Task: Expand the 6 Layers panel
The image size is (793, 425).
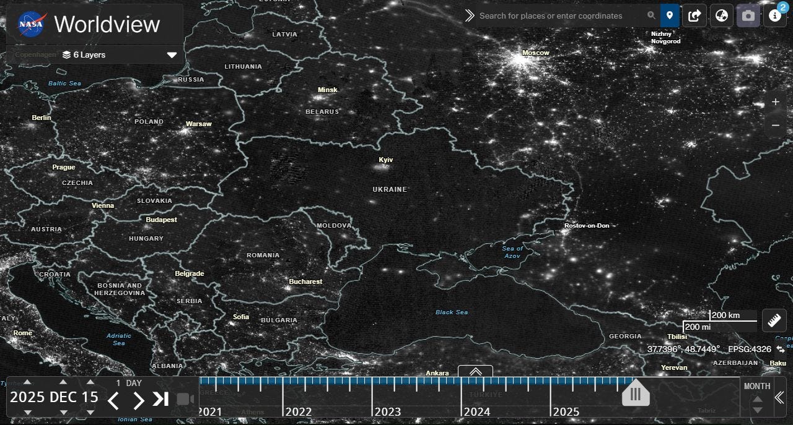Action: tap(172, 55)
